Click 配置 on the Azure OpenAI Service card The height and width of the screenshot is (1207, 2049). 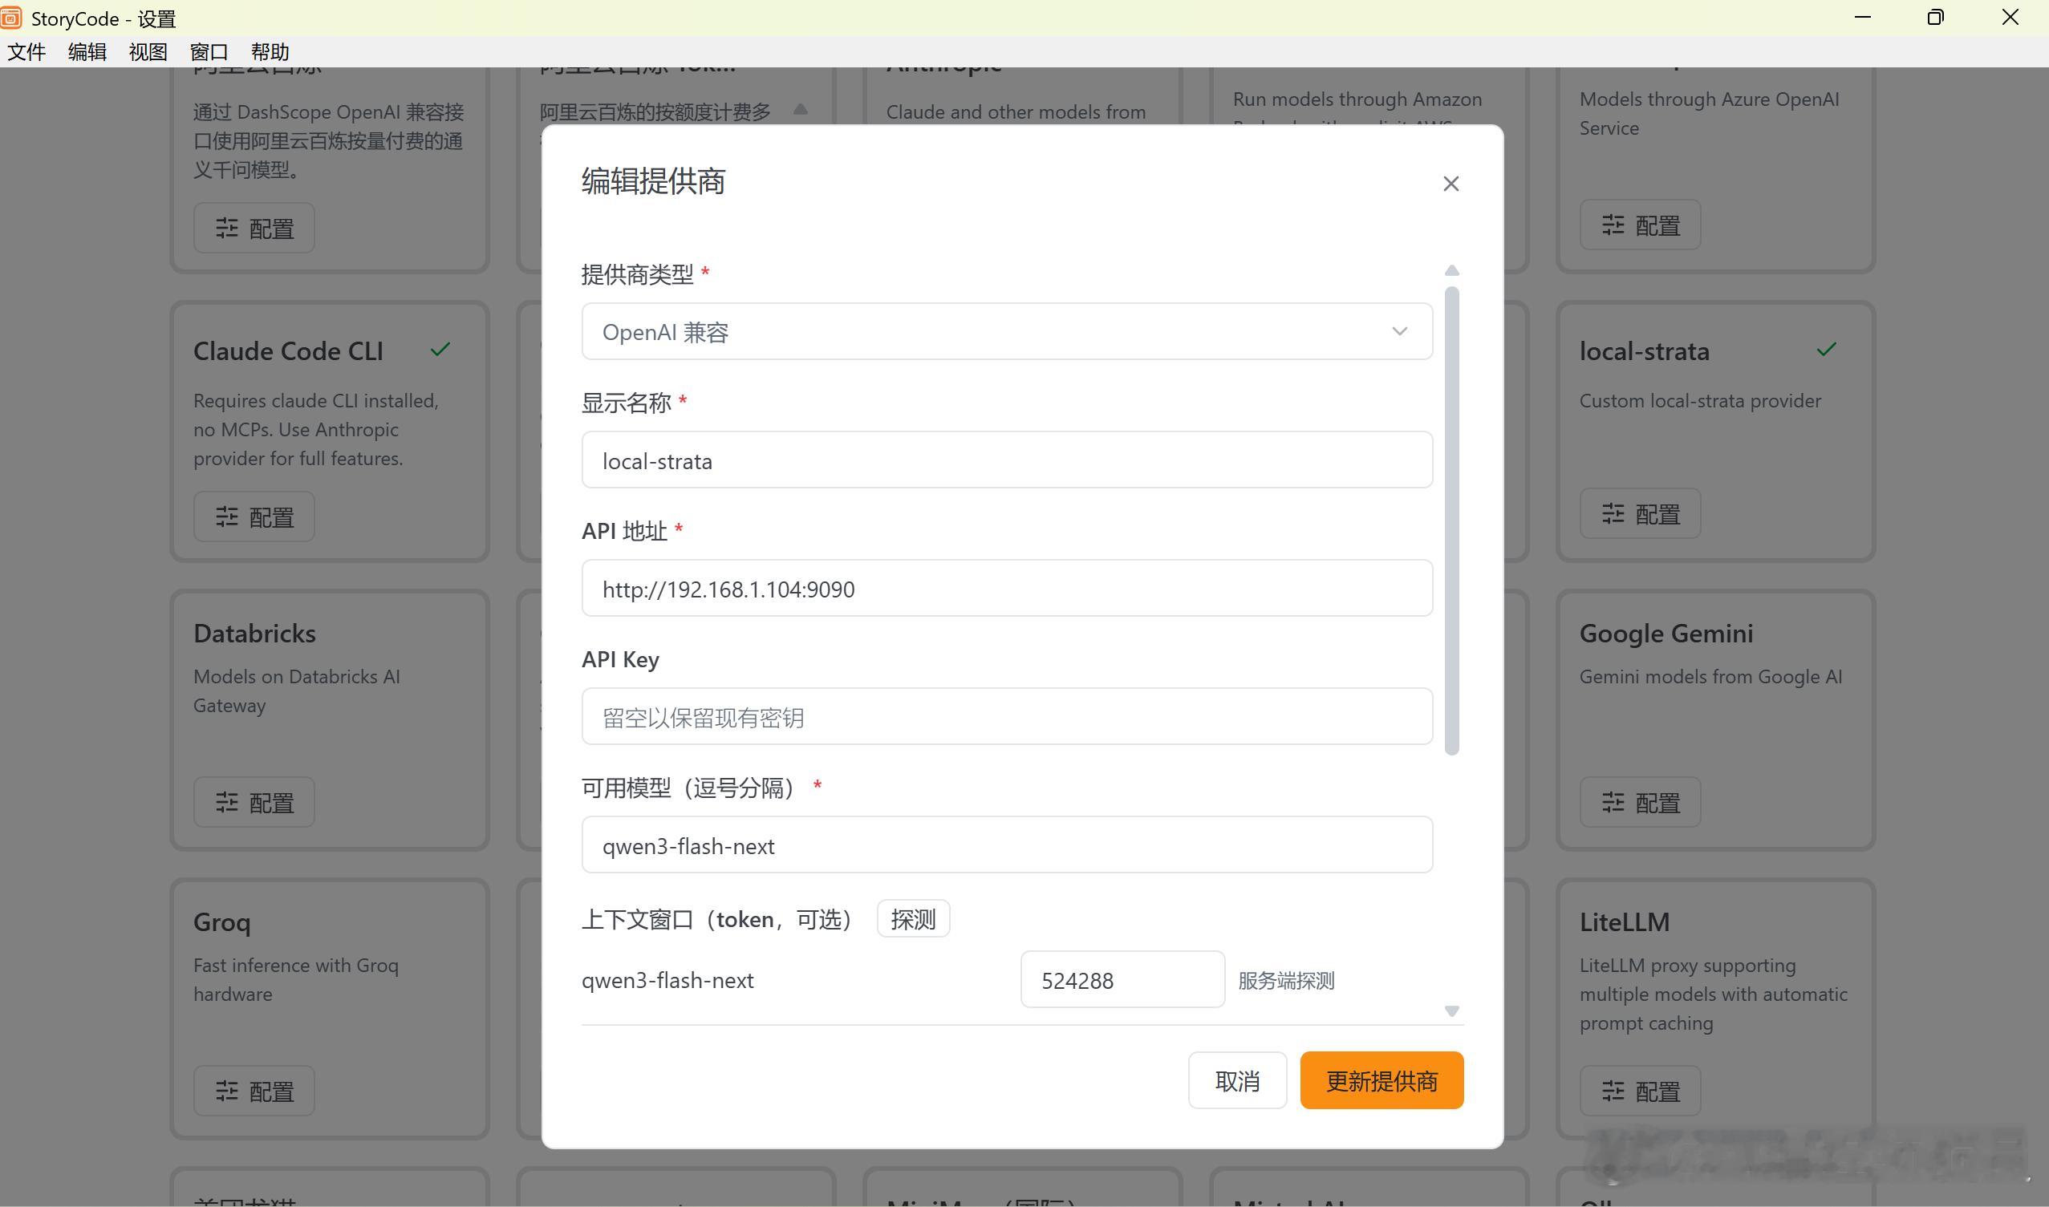coord(1640,225)
